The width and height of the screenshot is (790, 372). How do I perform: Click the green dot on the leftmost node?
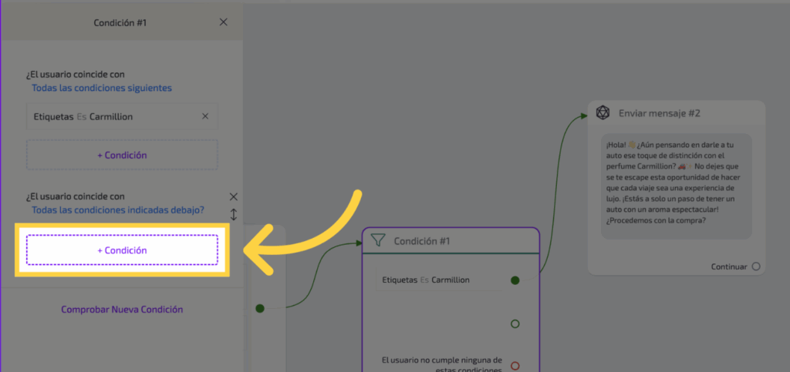[260, 308]
